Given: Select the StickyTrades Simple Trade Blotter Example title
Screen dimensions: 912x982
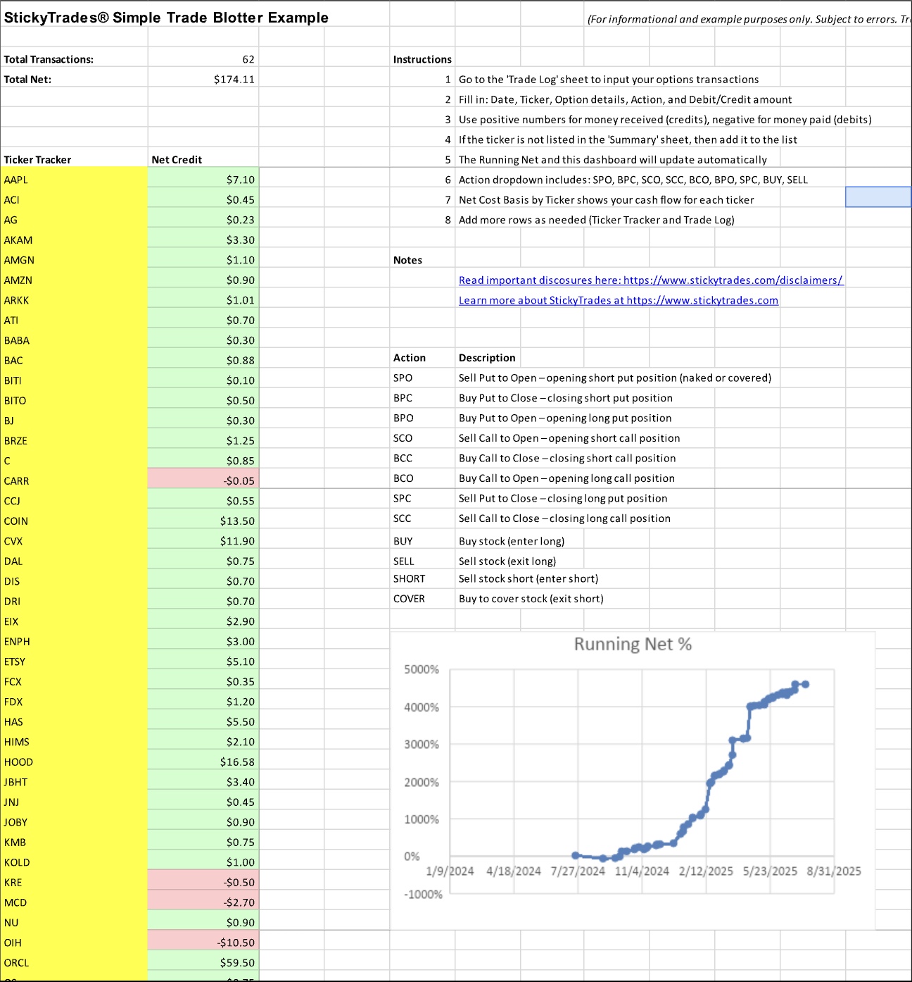Looking at the screenshot, I should tap(166, 18).
